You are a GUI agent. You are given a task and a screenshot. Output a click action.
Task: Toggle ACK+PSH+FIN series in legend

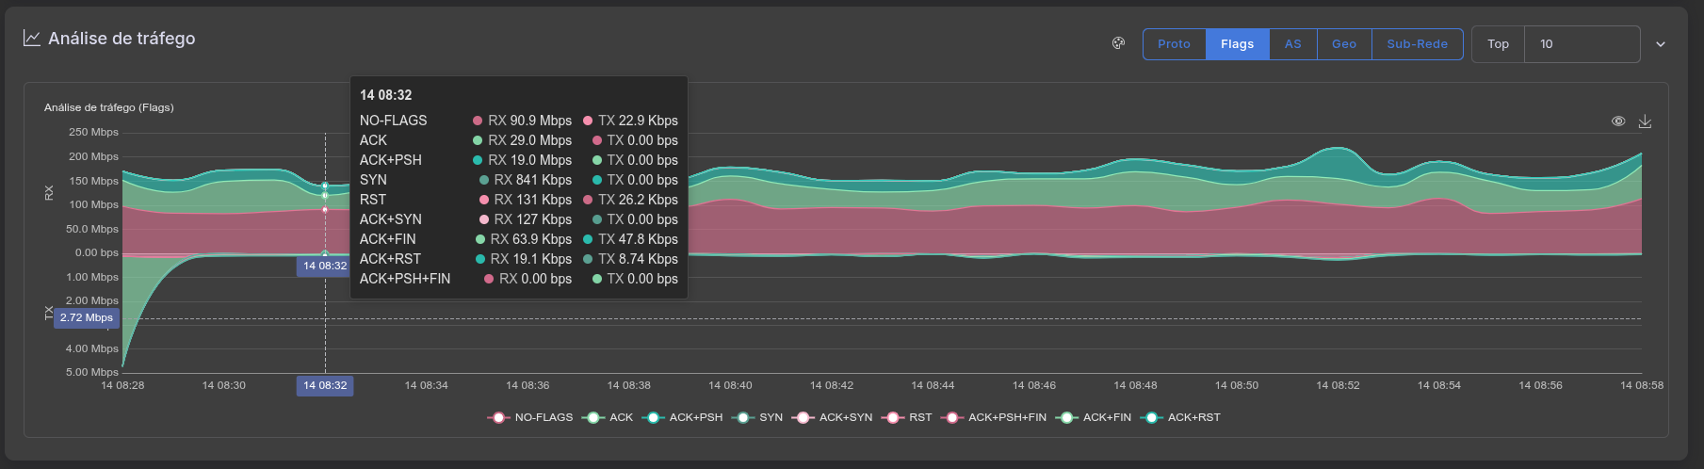pyautogui.click(x=995, y=417)
